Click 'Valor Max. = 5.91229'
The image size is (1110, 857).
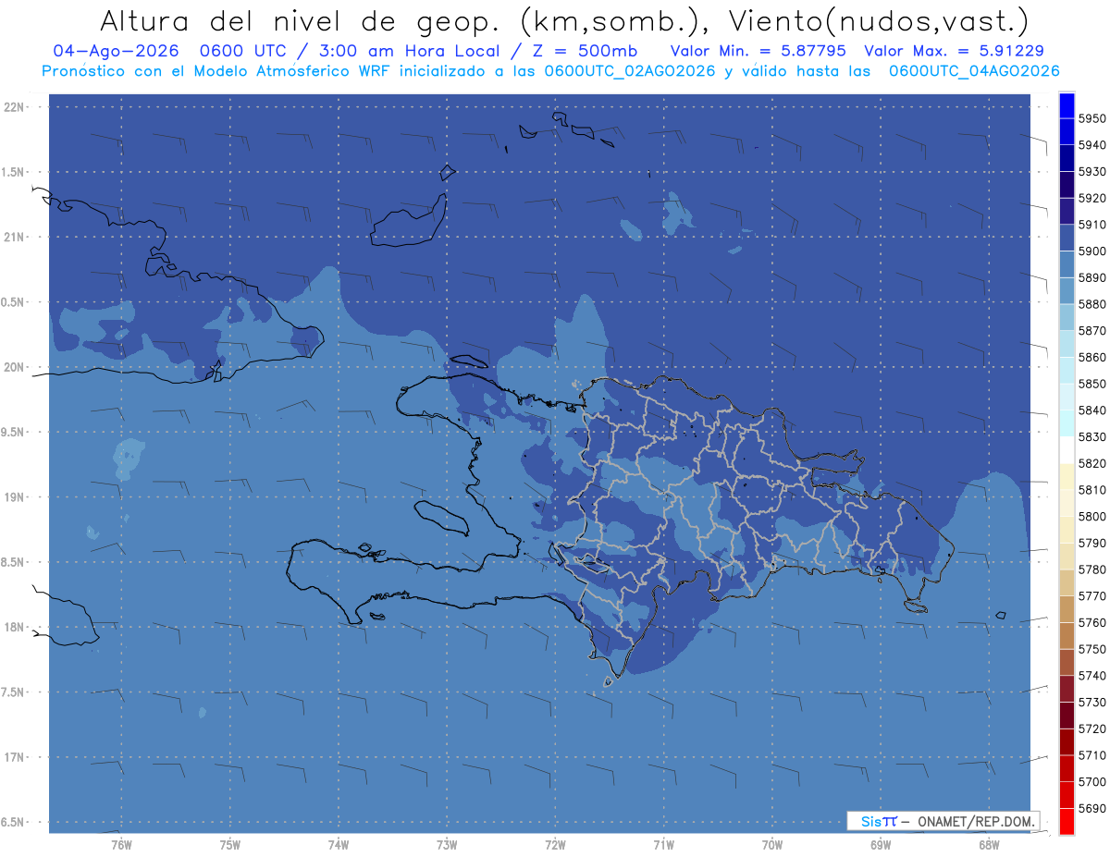(x=954, y=51)
